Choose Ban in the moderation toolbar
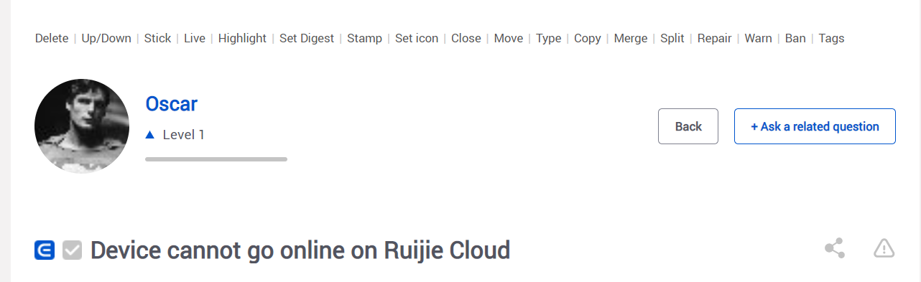This screenshot has width=921, height=282. click(x=795, y=38)
